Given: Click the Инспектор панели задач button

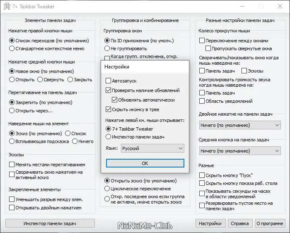Looking at the screenshot, I should pos(50,223).
